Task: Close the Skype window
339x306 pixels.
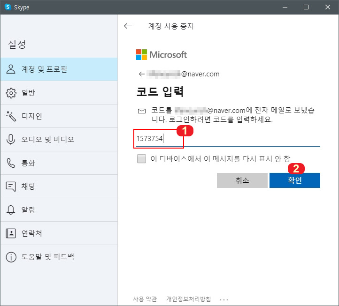Action: (328, 7)
